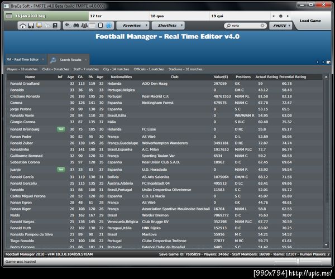Go to the Home screen icon
The width and height of the screenshot is (335, 279).
(x=23, y=26)
